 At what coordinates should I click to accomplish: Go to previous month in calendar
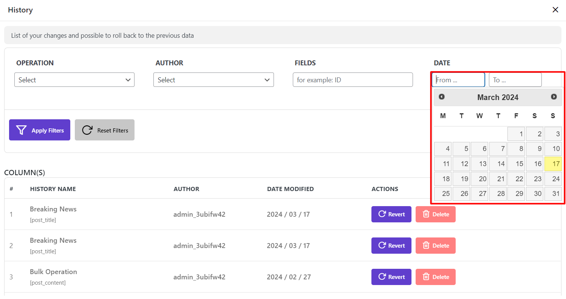[441, 97]
